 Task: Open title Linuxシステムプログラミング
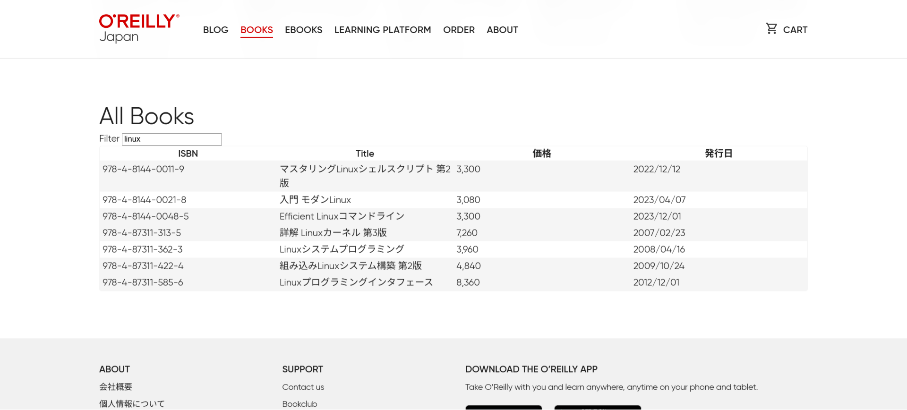click(342, 249)
